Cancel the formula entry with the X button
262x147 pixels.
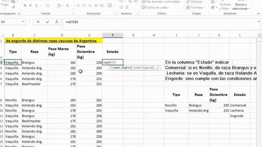coord(38,22)
